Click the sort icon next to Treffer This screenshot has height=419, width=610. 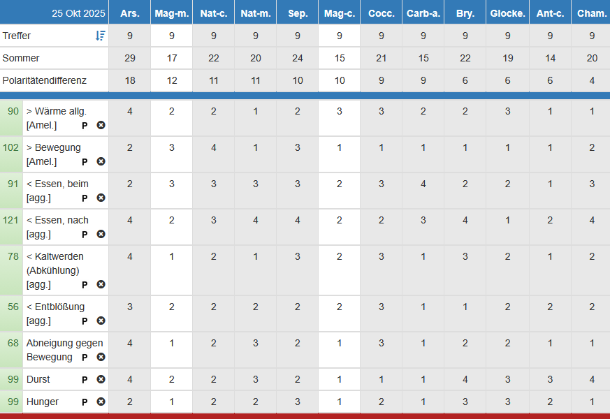point(101,36)
